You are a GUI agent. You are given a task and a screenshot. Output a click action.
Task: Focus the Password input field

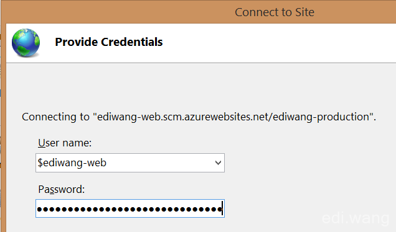[x=130, y=208]
